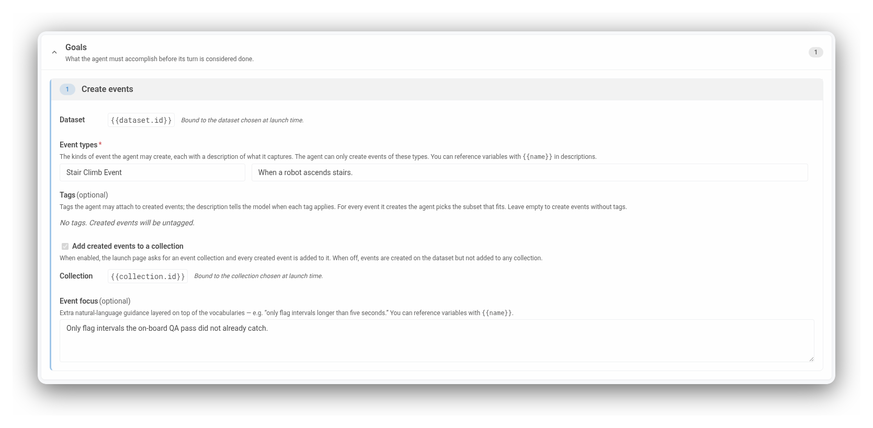Click the {{collection.id}} variable chip
The width and height of the screenshot is (873, 428).
(148, 276)
